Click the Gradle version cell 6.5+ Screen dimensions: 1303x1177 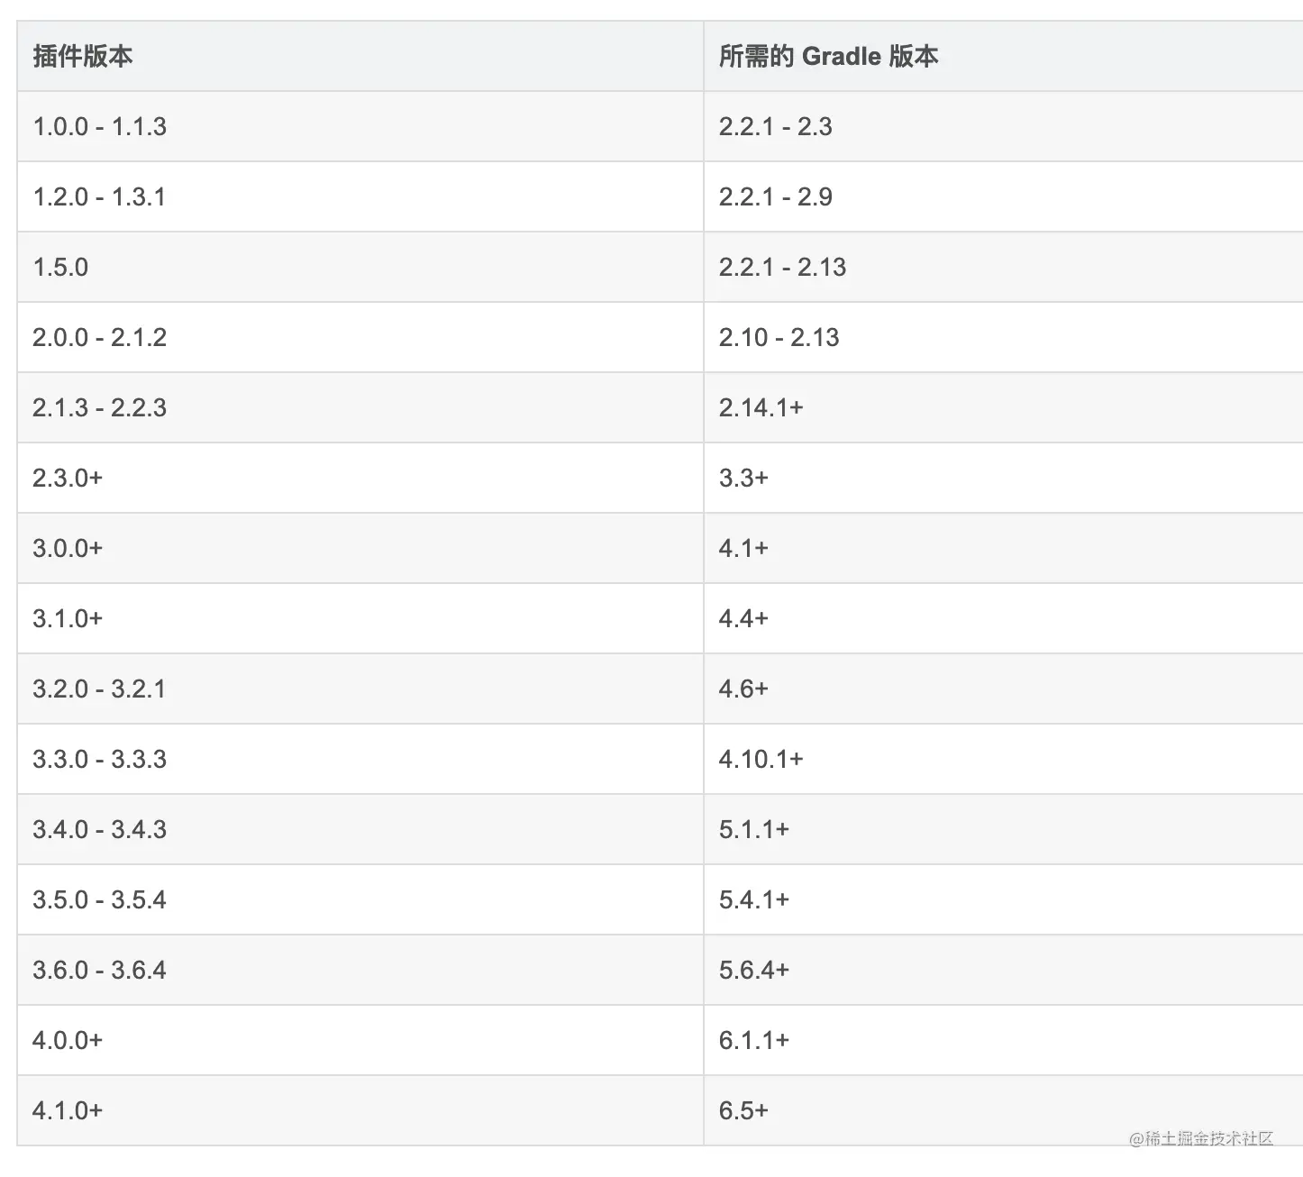click(743, 1111)
